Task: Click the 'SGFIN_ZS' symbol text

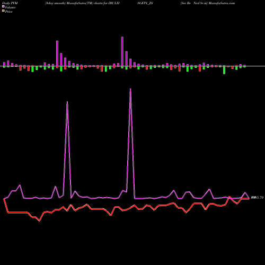Action: [145, 3]
